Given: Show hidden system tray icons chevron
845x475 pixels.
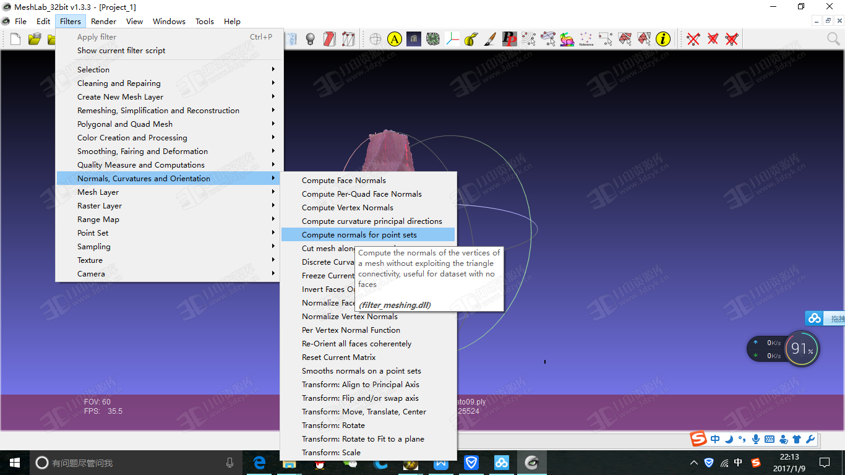Looking at the screenshot, I should (x=694, y=463).
